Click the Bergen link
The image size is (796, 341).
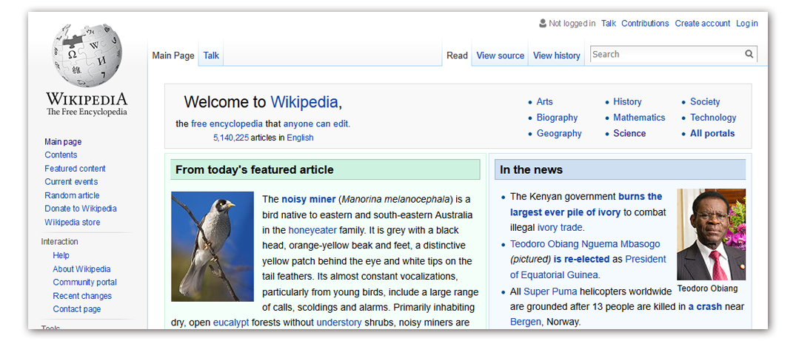pyautogui.click(x=526, y=322)
